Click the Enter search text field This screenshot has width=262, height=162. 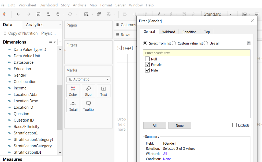pyautogui.click(x=196, y=53)
